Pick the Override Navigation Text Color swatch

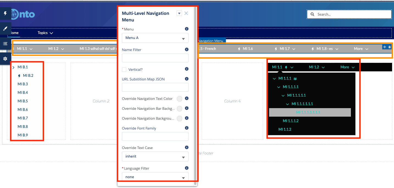pyautogui.click(x=180, y=99)
